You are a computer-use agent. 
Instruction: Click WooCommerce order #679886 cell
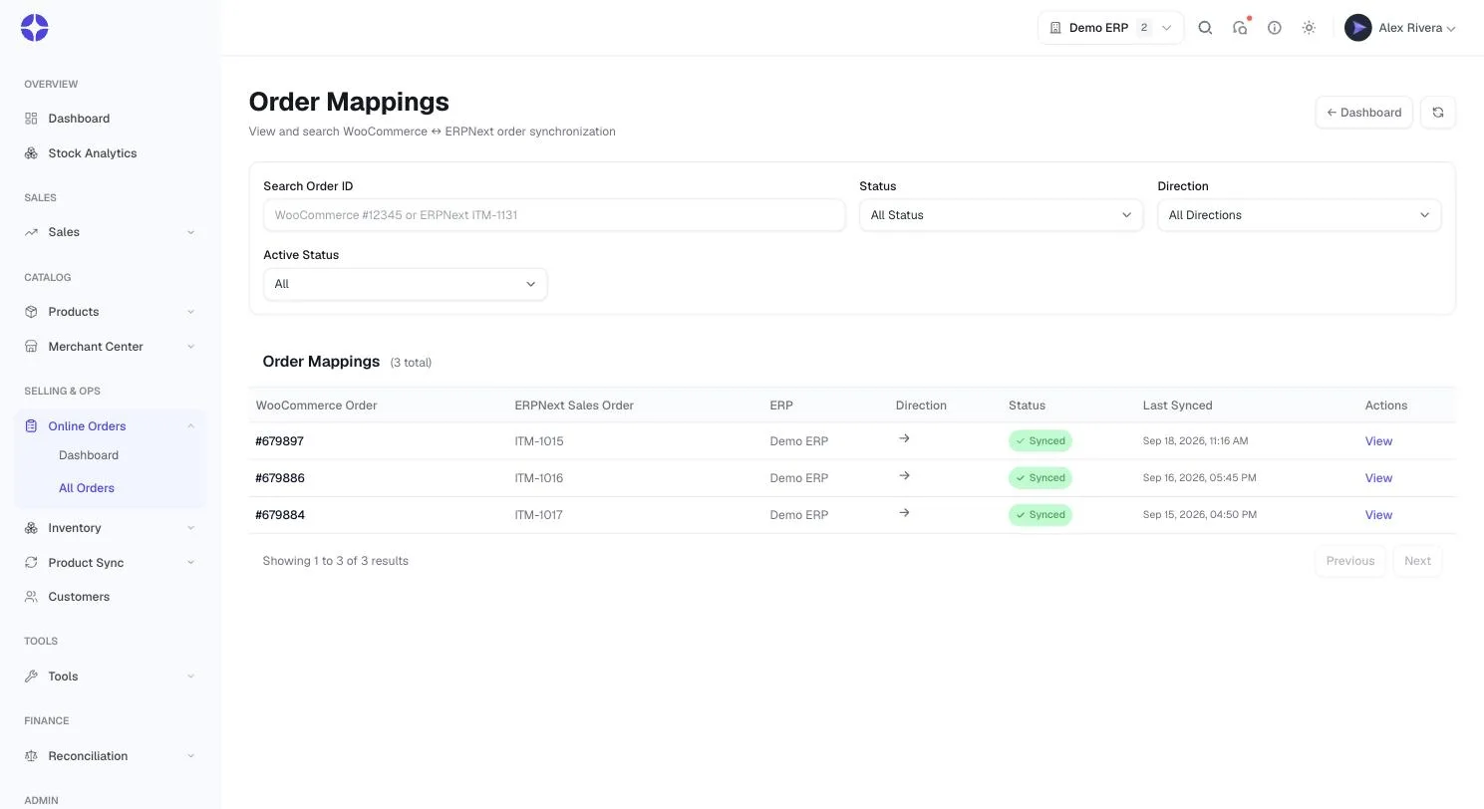pyautogui.click(x=280, y=478)
